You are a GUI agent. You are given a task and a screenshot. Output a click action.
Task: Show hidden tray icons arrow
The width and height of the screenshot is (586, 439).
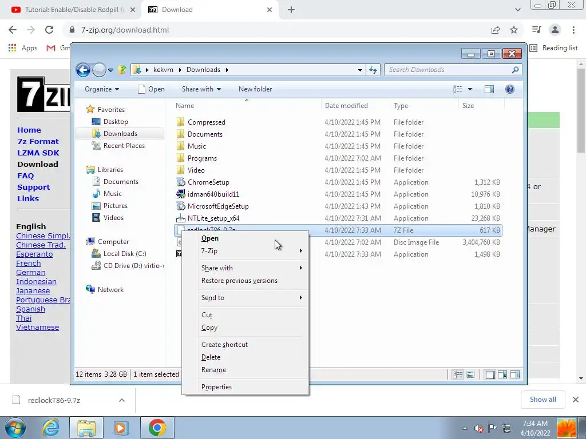pos(465,428)
